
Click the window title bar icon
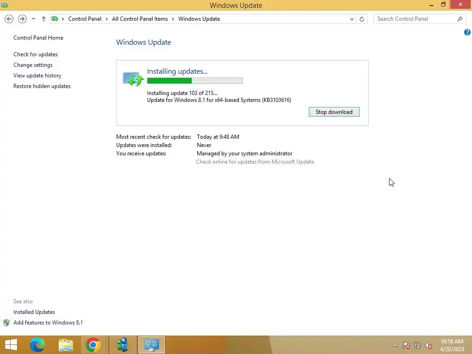(4, 5)
